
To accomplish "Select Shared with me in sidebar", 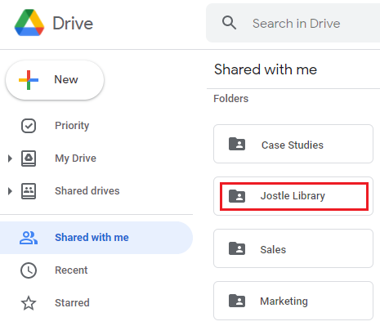I will pos(96,238).
